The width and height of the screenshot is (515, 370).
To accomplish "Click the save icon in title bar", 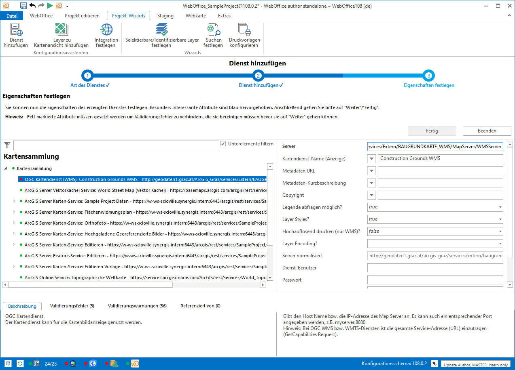I will point(23,6).
